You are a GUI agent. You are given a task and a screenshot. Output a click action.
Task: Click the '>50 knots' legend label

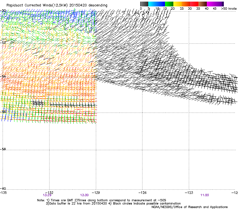tap(229, 9)
